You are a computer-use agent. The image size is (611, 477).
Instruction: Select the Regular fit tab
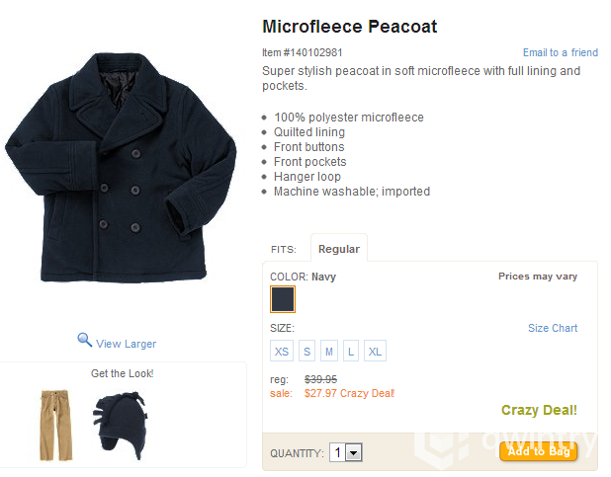coord(338,249)
